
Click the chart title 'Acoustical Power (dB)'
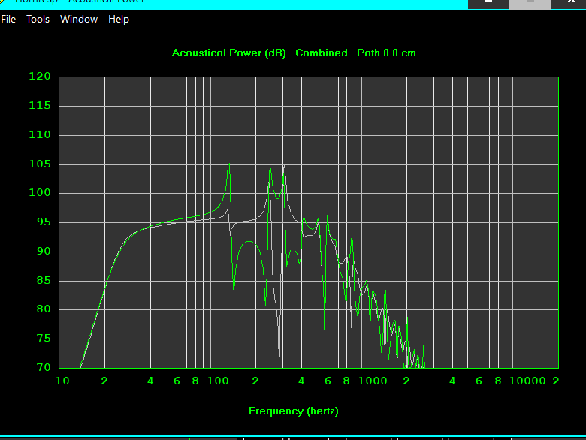coord(228,53)
